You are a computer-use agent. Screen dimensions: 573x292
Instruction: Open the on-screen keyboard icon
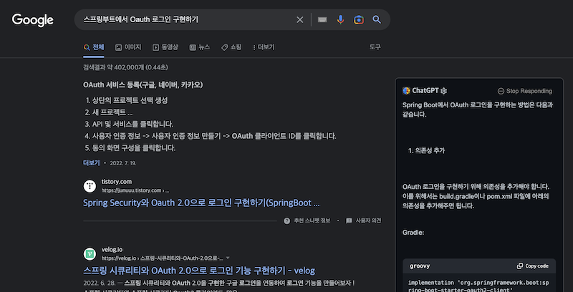coord(322,20)
